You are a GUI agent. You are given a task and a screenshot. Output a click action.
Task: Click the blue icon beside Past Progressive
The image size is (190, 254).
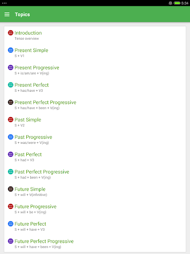click(x=10, y=137)
